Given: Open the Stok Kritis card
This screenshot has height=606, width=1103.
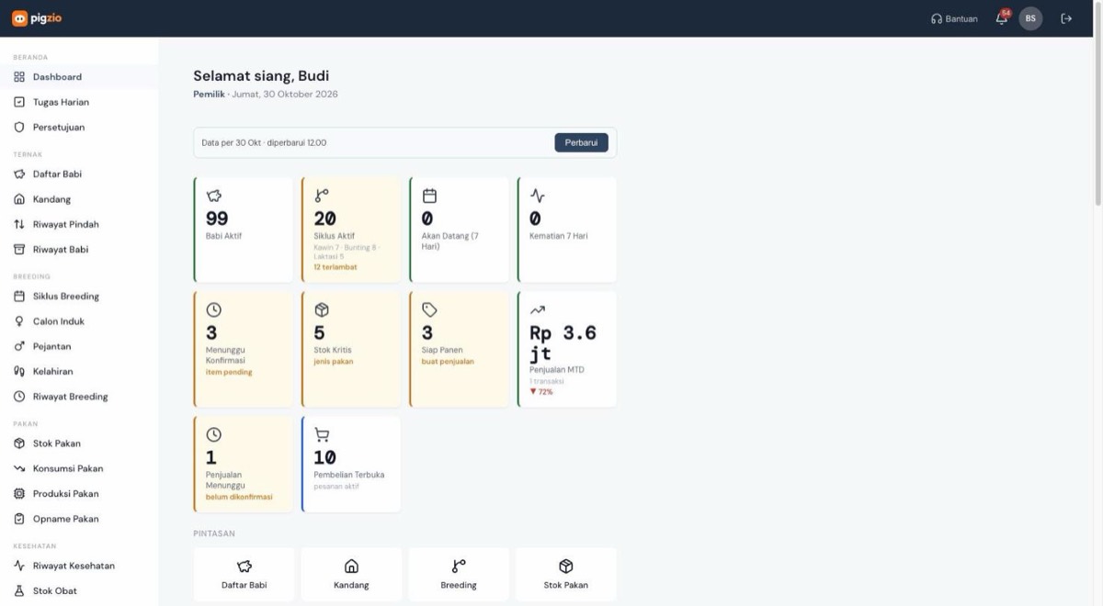Looking at the screenshot, I should click(x=351, y=349).
